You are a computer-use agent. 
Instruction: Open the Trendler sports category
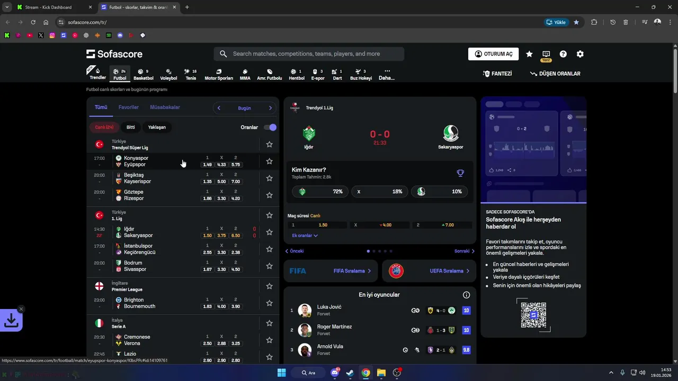click(x=97, y=74)
